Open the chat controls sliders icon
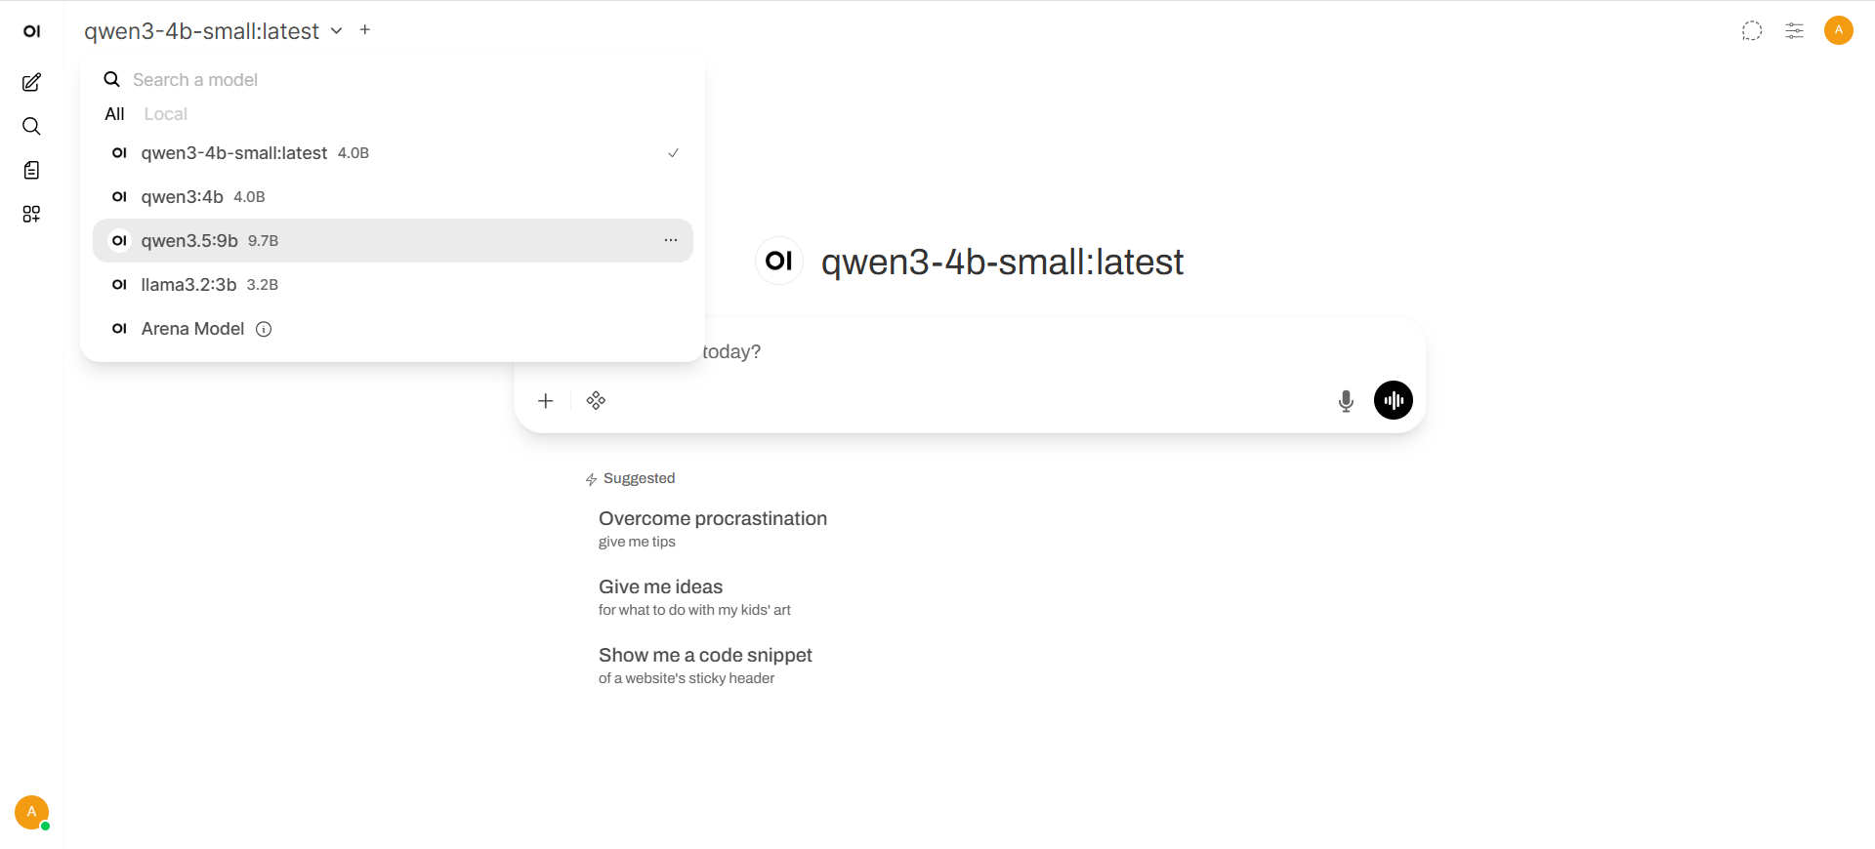This screenshot has width=1875, height=849. [1794, 30]
